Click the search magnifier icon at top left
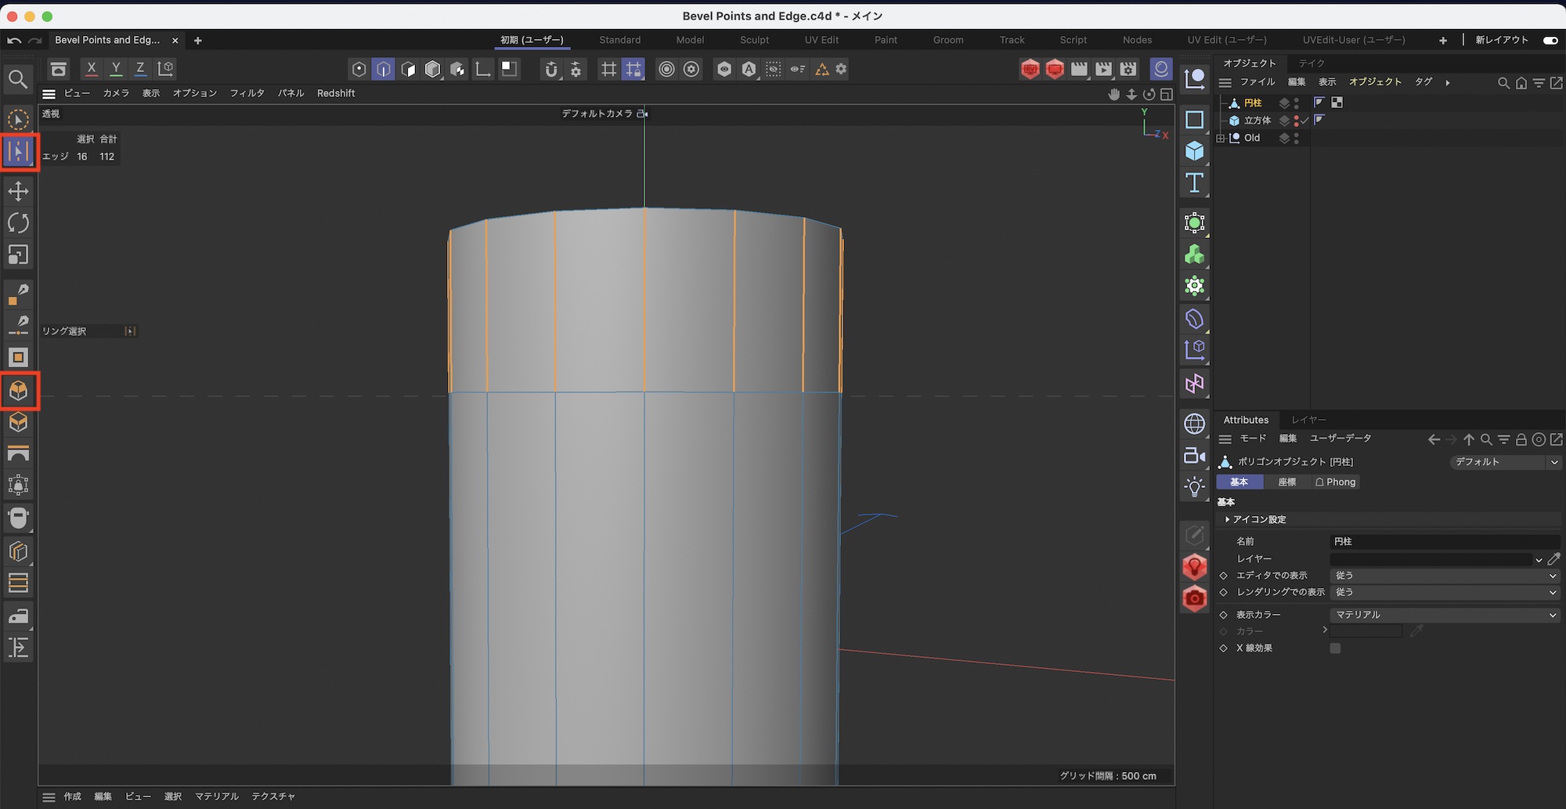 [x=18, y=79]
